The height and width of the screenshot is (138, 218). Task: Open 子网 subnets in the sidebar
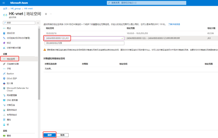9,69
